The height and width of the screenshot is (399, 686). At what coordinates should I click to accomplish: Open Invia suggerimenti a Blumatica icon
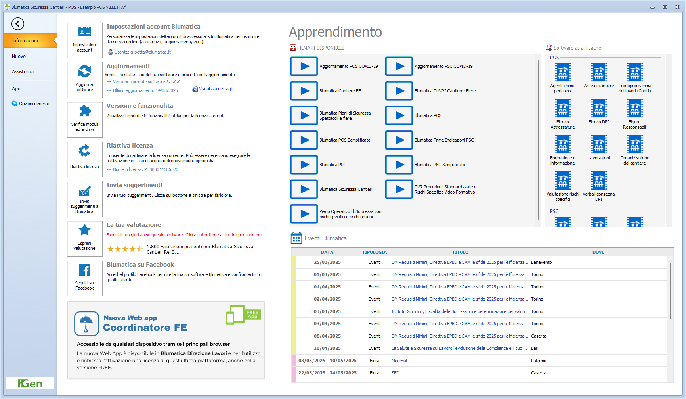click(85, 199)
